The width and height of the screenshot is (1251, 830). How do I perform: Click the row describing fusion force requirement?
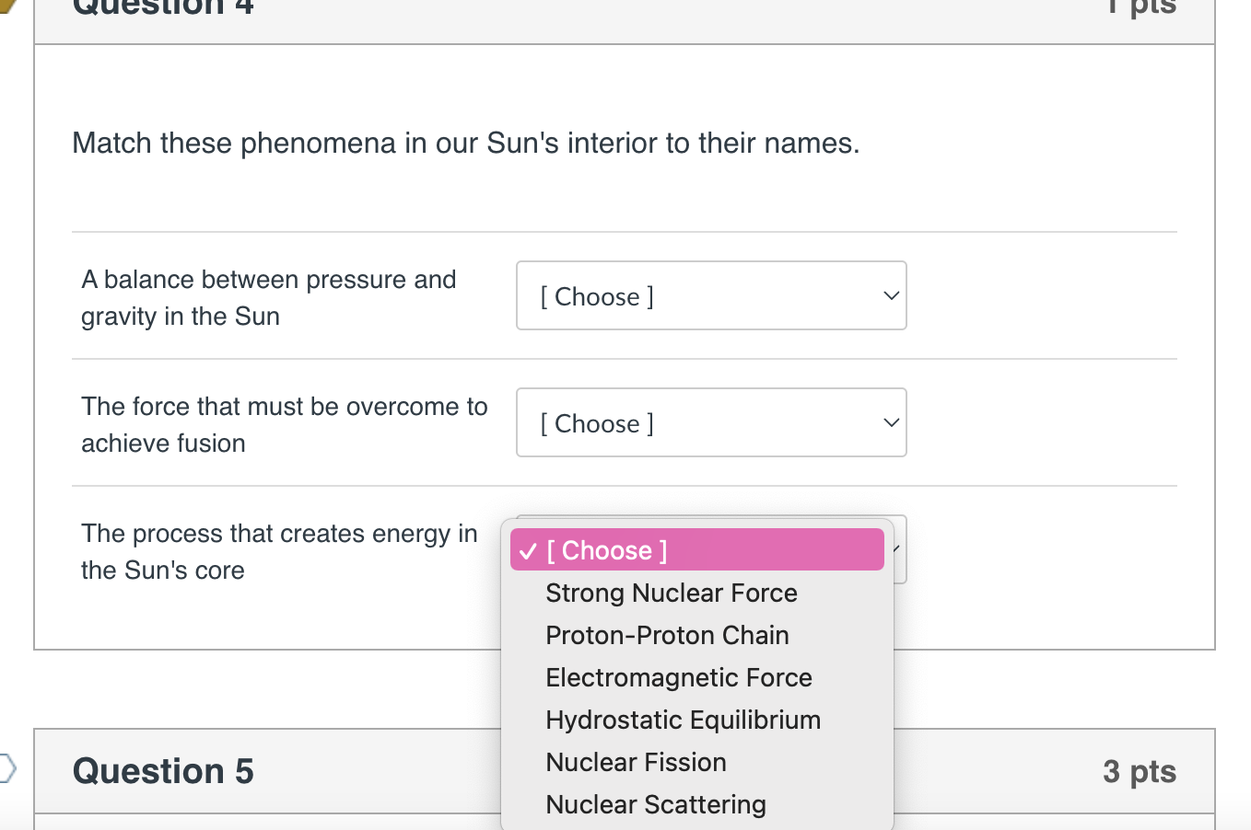point(284,424)
